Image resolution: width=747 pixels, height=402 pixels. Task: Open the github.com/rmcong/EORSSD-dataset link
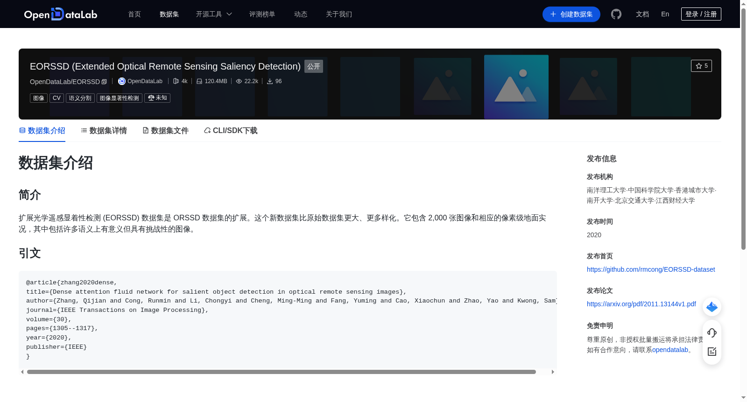click(651, 269)
